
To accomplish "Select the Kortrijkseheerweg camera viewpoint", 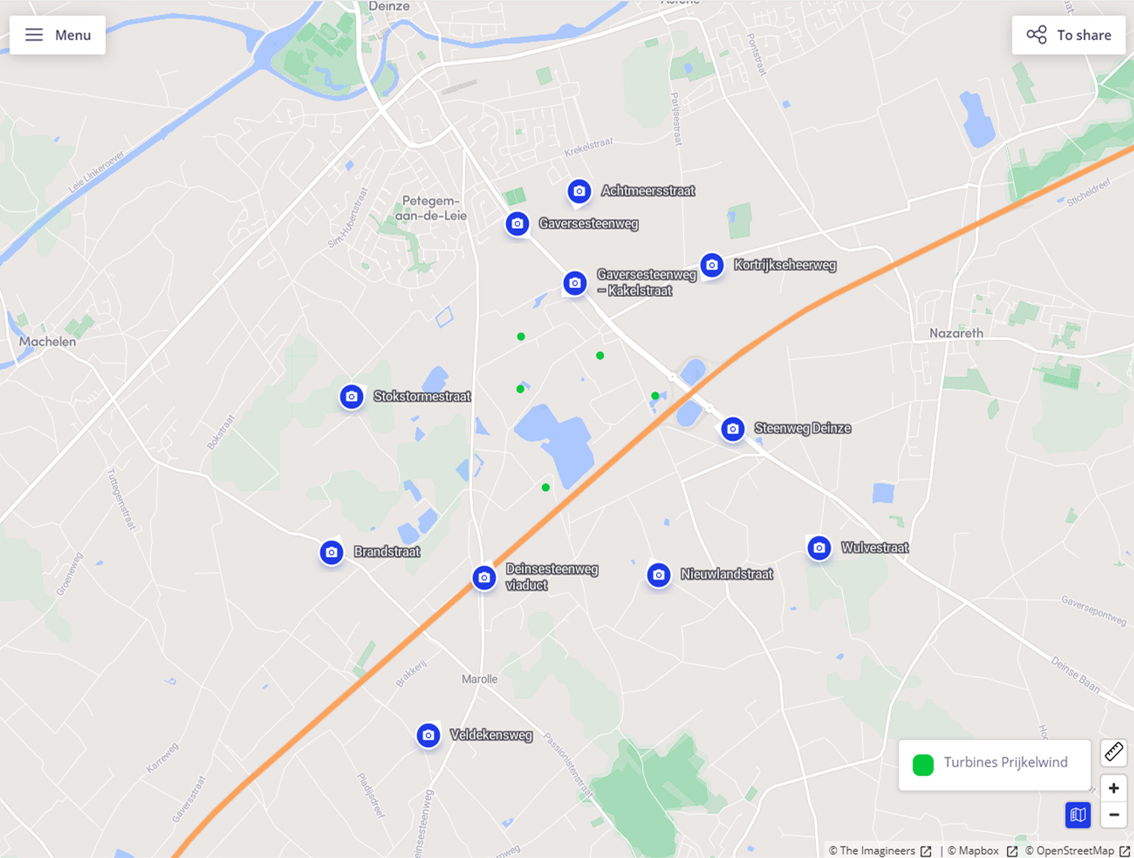I will tap(711, 265).
